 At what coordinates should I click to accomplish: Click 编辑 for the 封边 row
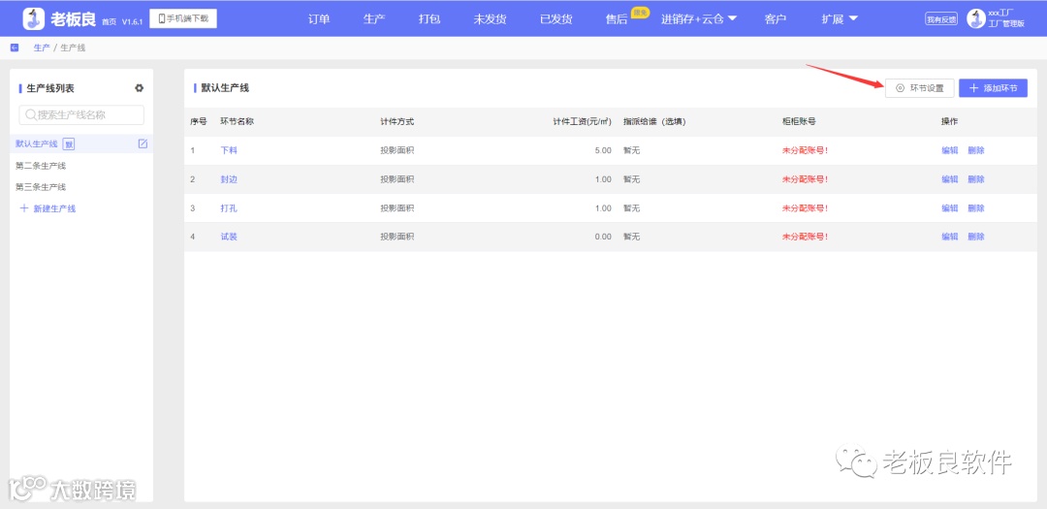point(949,179)
